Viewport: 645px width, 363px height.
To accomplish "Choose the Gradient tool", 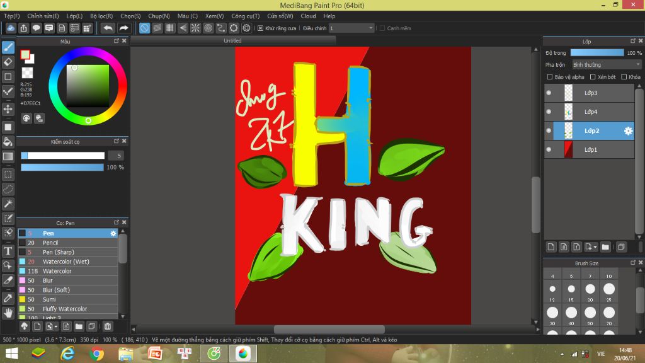I will coord(9,157).
